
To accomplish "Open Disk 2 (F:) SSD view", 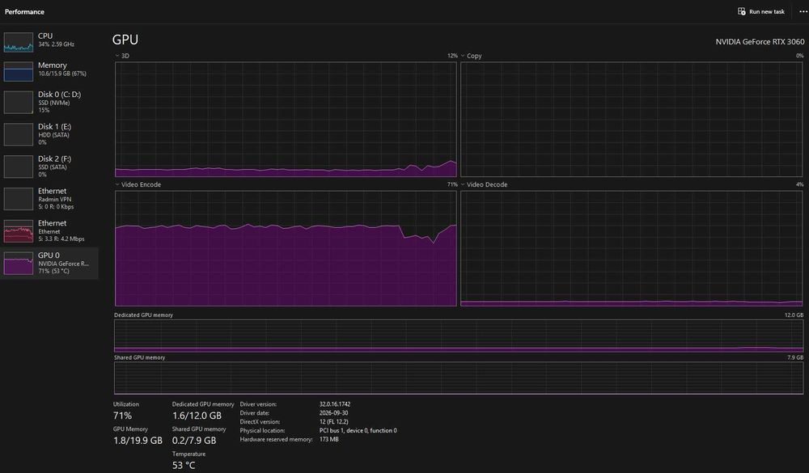I will [49, 166].
